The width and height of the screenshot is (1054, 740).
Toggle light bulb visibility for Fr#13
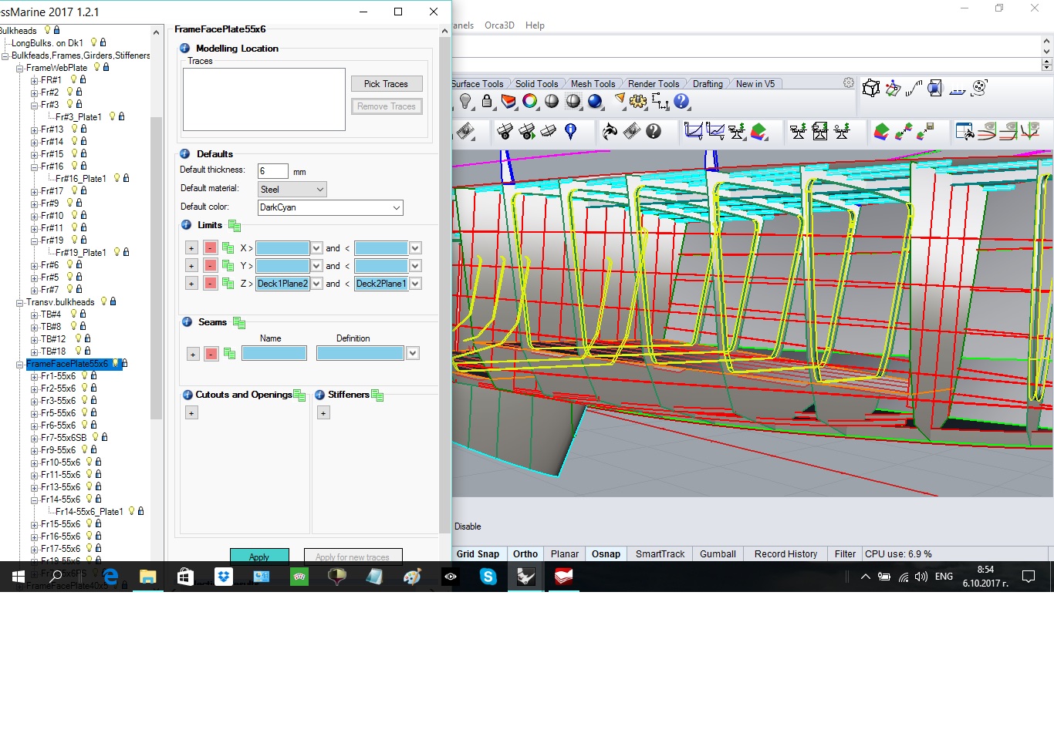coord(75,129)
